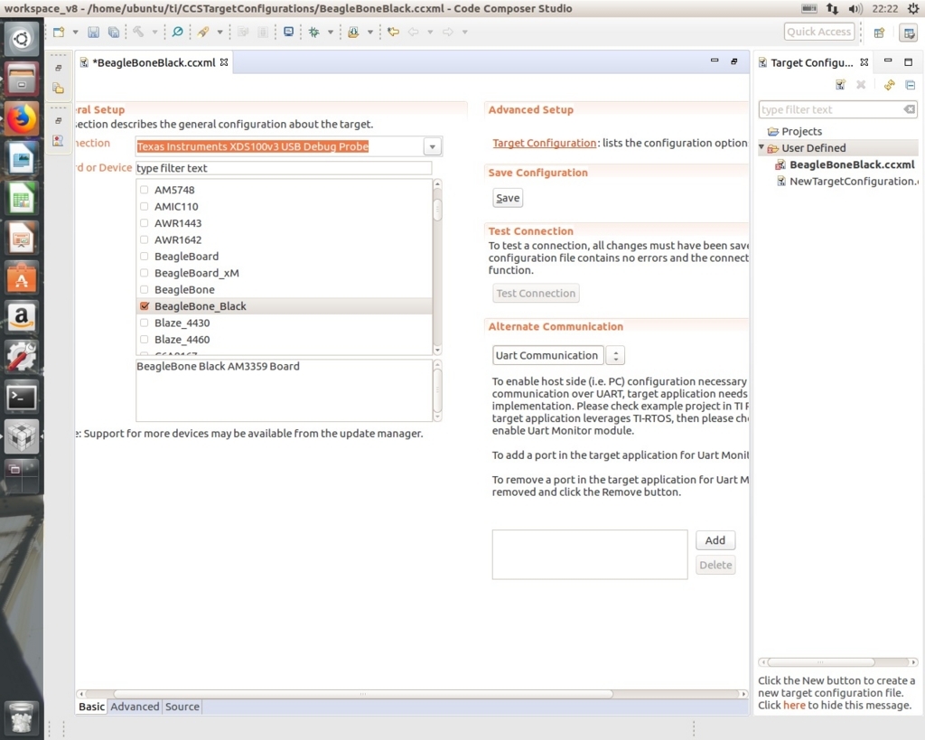Open the Ubuntu Software Center dock icon
Screen dimensions: 925x740
pyautogui.click(x=22, y=278)
